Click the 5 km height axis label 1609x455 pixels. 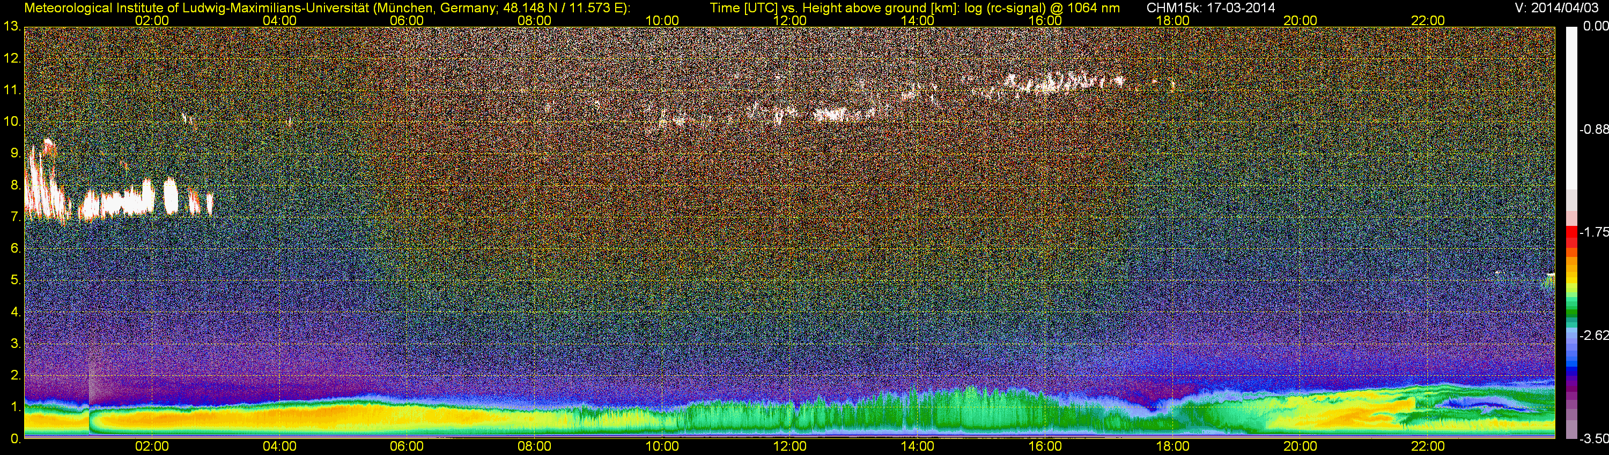pos(15,280)
